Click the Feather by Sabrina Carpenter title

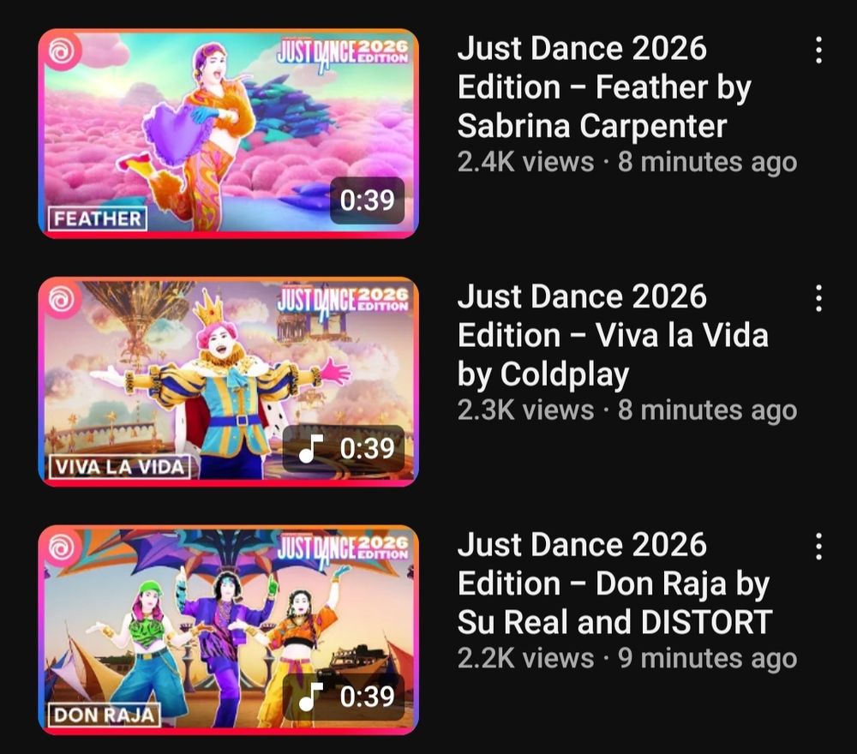click(604, 87)
